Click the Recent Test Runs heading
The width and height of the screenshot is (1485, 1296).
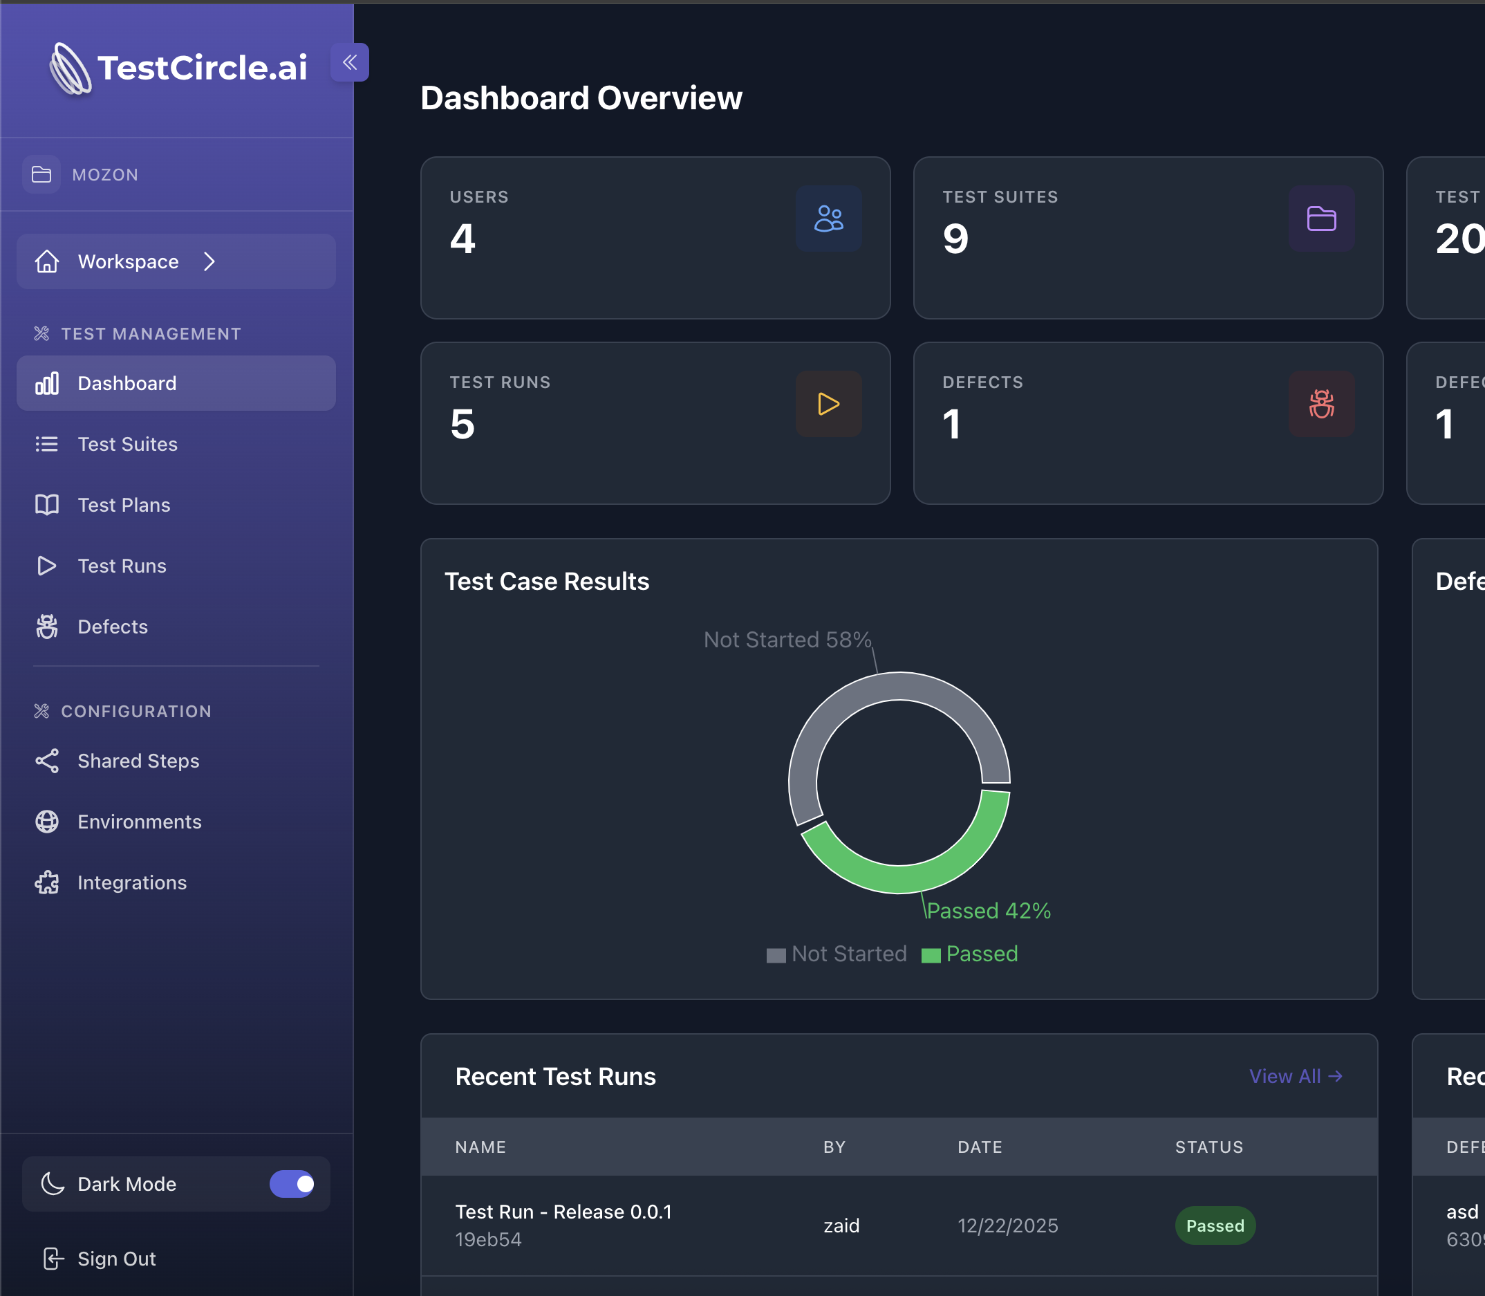click(555, 1076)
